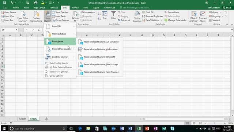Switch to Sheet1 tab
This screenshot has height=132, width=234.
23,119
